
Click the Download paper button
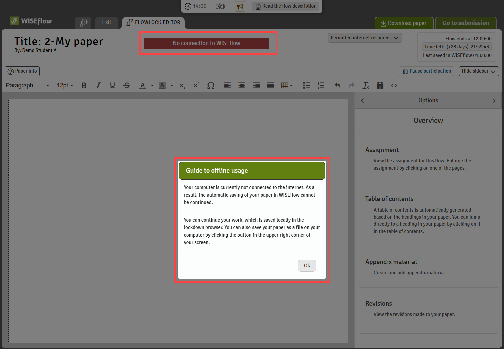pyautogui.click(x=404, y=23)
